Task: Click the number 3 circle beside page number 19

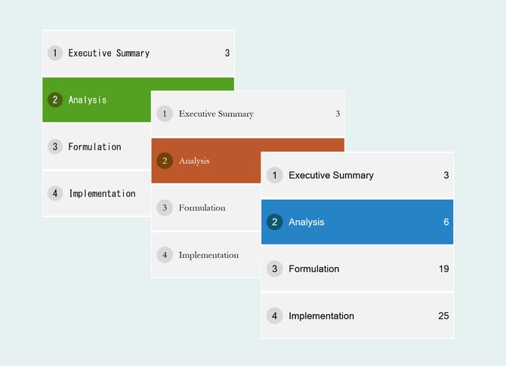Action: (x=275, y=269)
